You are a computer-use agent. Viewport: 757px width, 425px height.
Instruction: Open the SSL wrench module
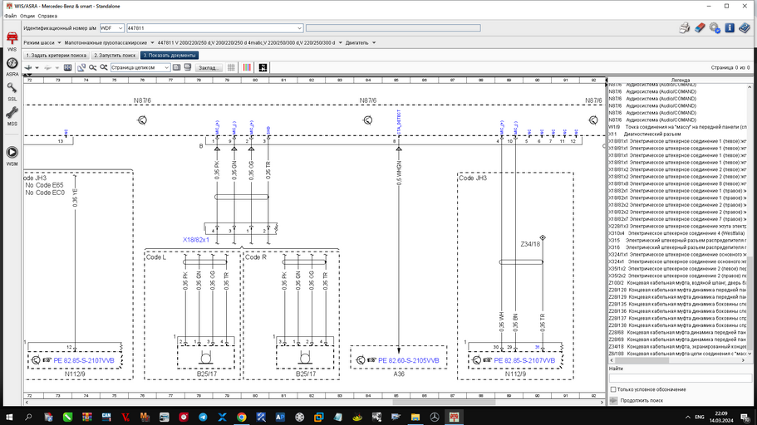[x=12, y=91]
